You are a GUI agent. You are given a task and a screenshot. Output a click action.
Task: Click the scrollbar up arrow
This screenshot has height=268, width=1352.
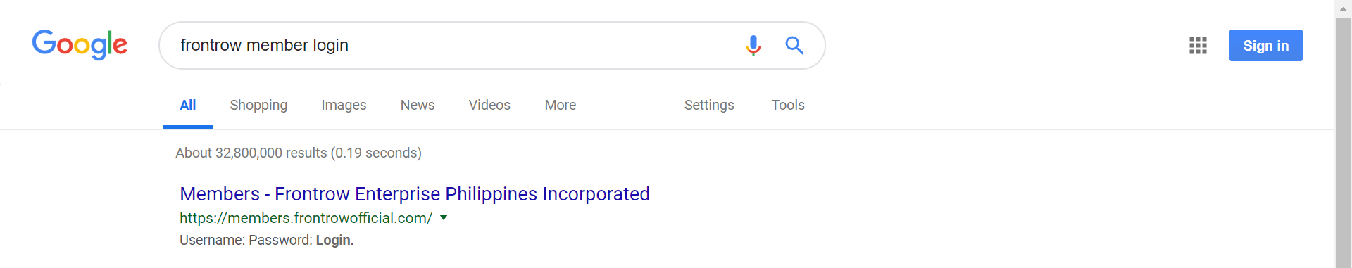(x=1343, y=8)
